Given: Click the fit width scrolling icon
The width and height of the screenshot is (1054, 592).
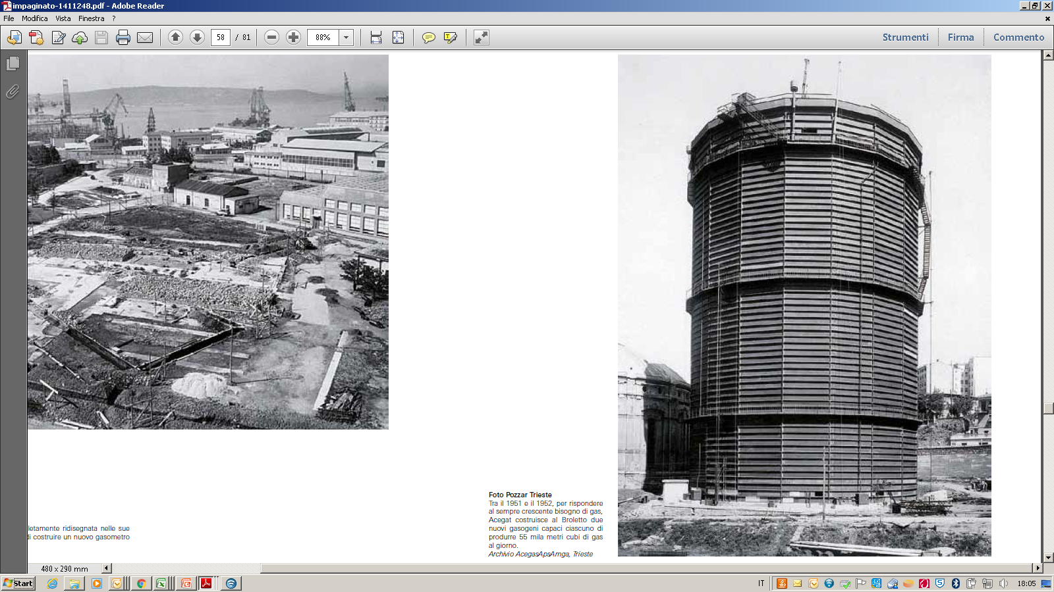Looking at the screenshot, I should [x=376, y=37].
